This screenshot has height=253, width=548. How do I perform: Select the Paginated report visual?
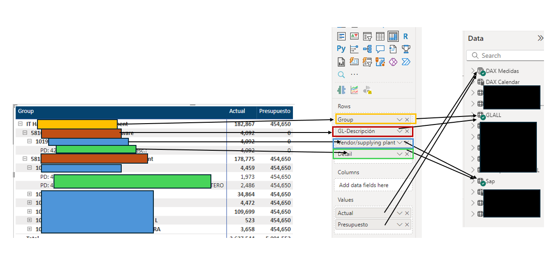click(342, 62)
